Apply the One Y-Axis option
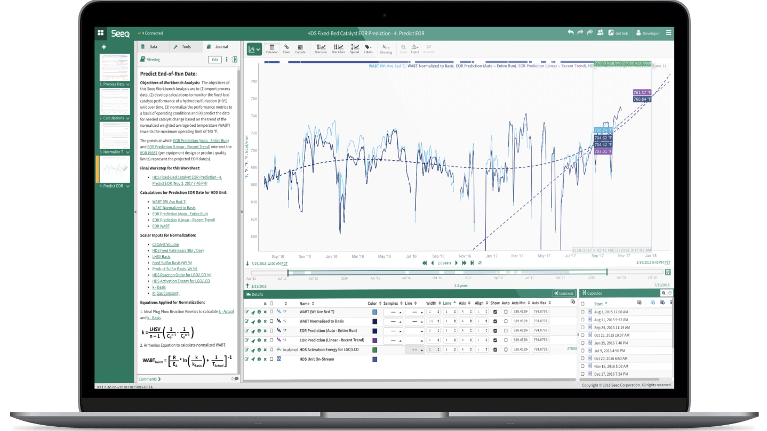Screen dimensions: 767x431 pos(338,48)
